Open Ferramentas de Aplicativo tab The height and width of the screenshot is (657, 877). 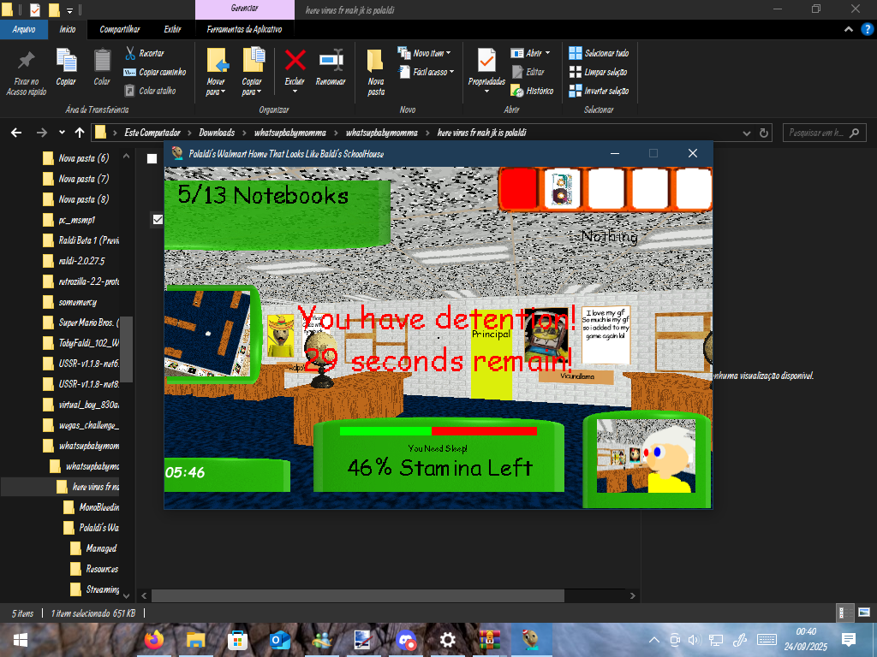[x=244, y=29]
